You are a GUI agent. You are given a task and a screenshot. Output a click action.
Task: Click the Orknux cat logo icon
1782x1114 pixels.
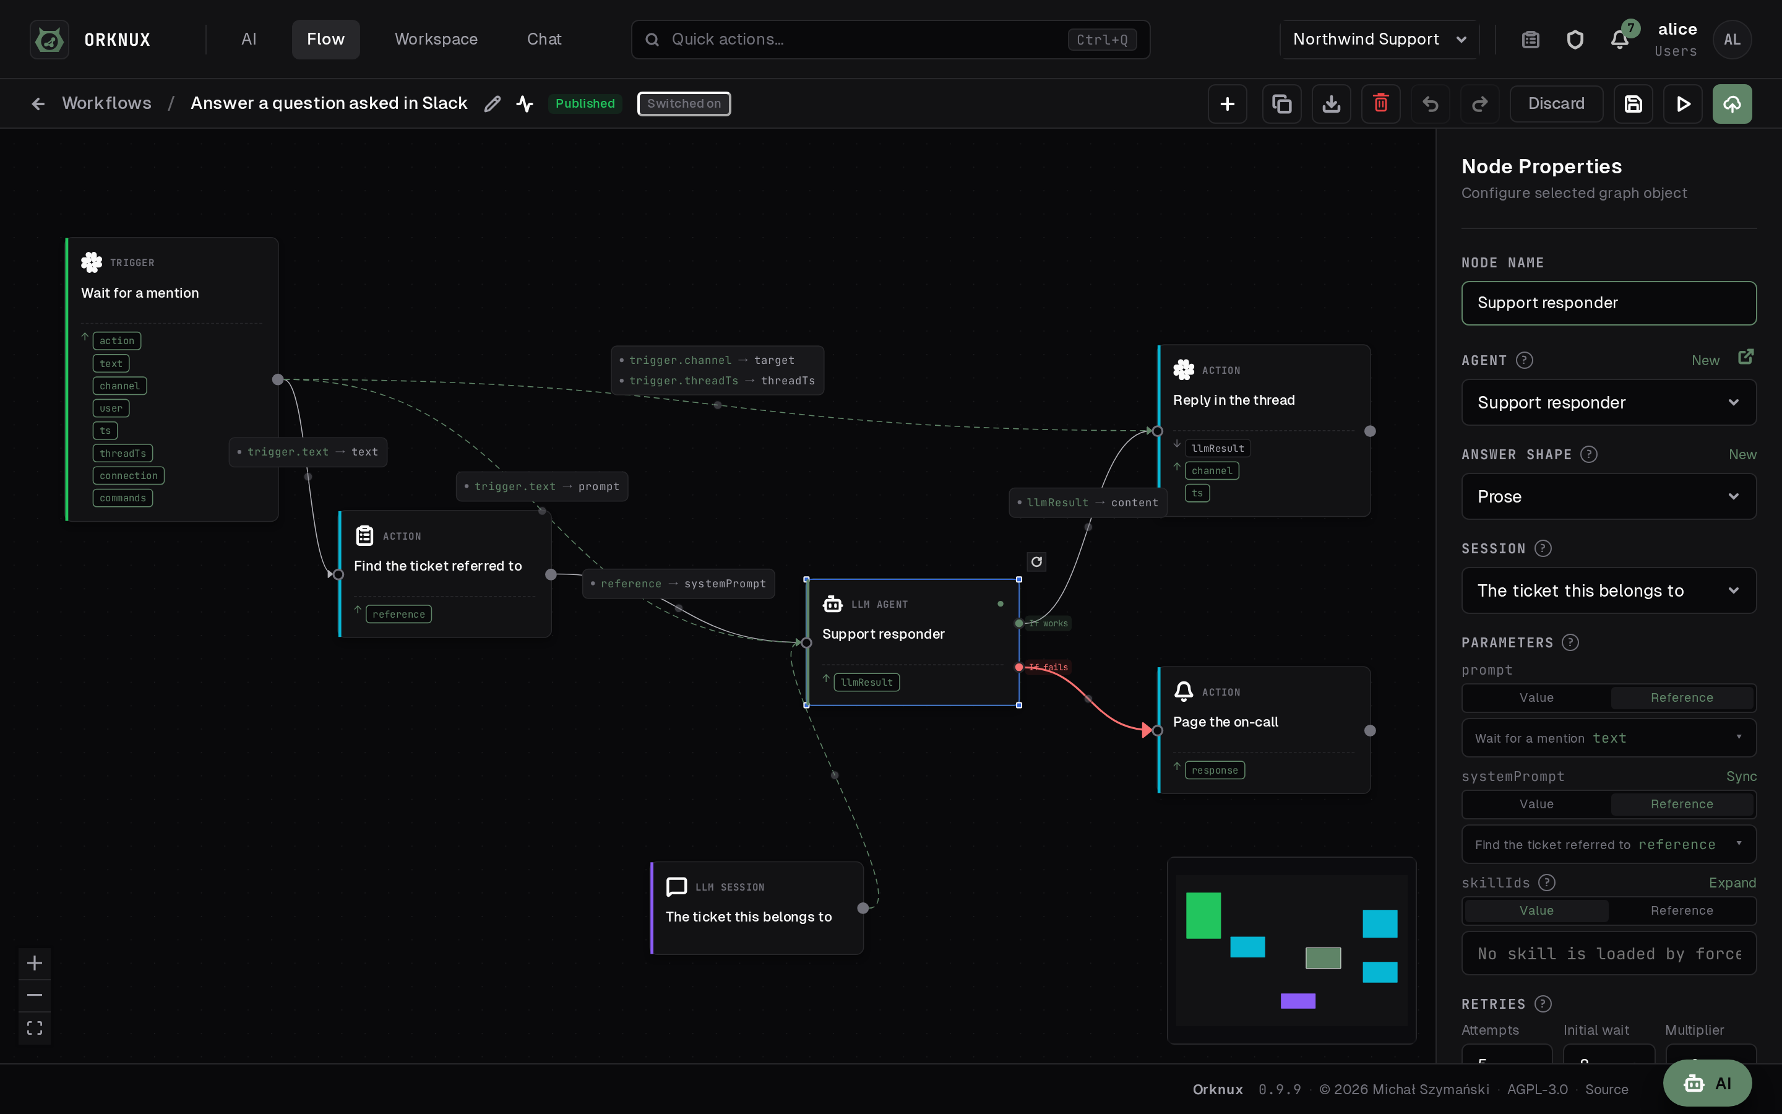coord(49,39)
